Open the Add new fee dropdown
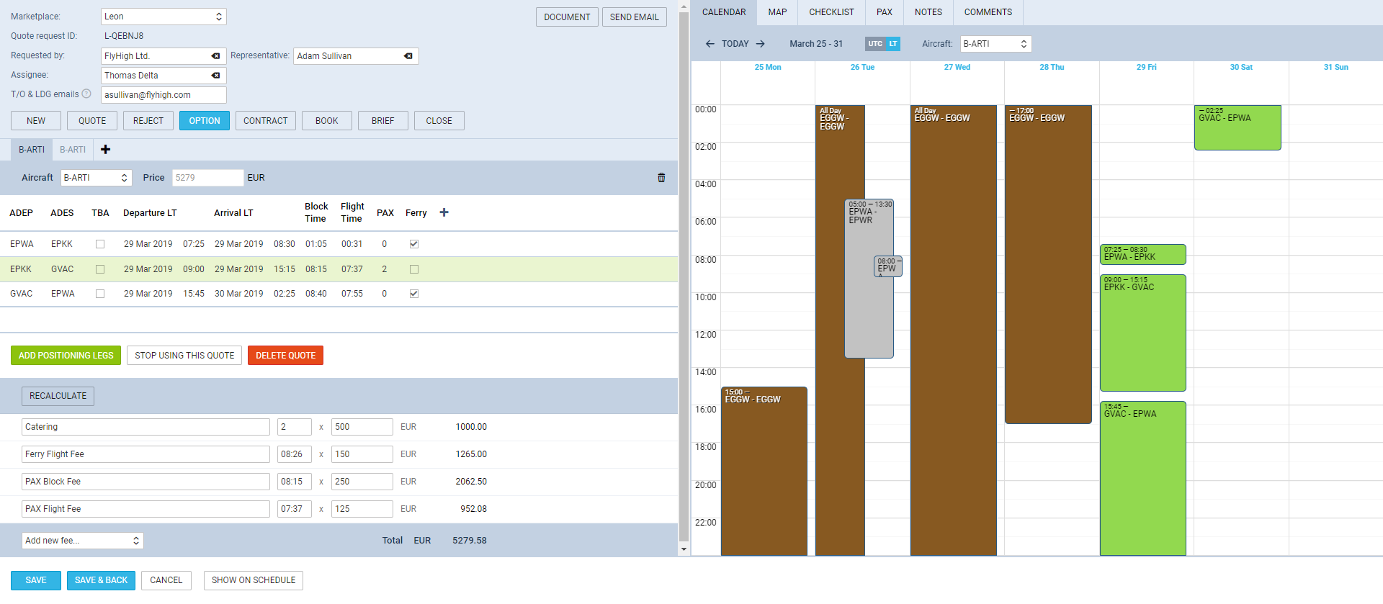The image size is (1383, 604). [x=83, y=541]
